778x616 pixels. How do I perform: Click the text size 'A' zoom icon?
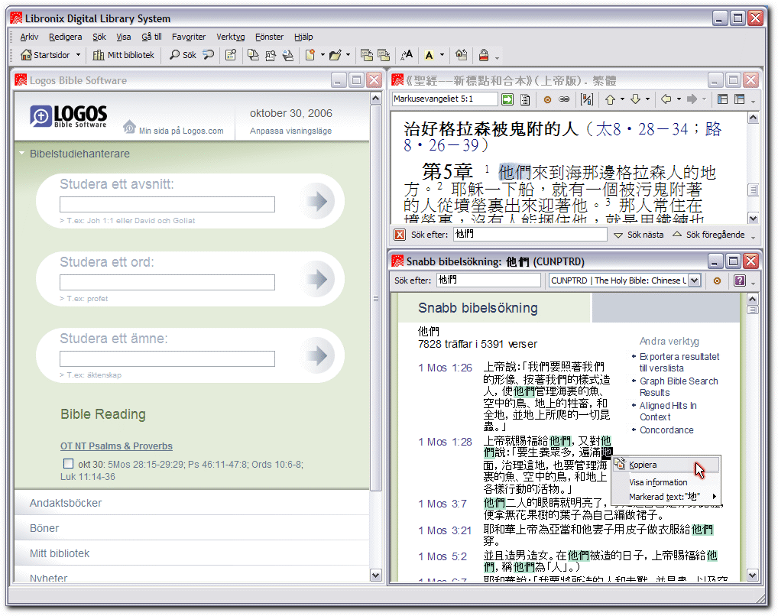click(407, 55)
